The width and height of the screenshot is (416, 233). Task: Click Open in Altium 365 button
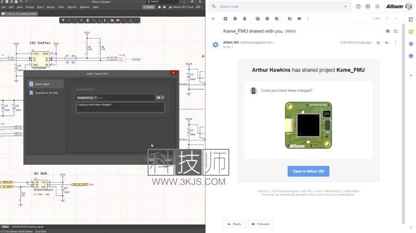click(x=308, y=171)
